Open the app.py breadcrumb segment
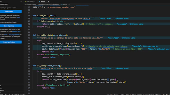 coord(65,4)
